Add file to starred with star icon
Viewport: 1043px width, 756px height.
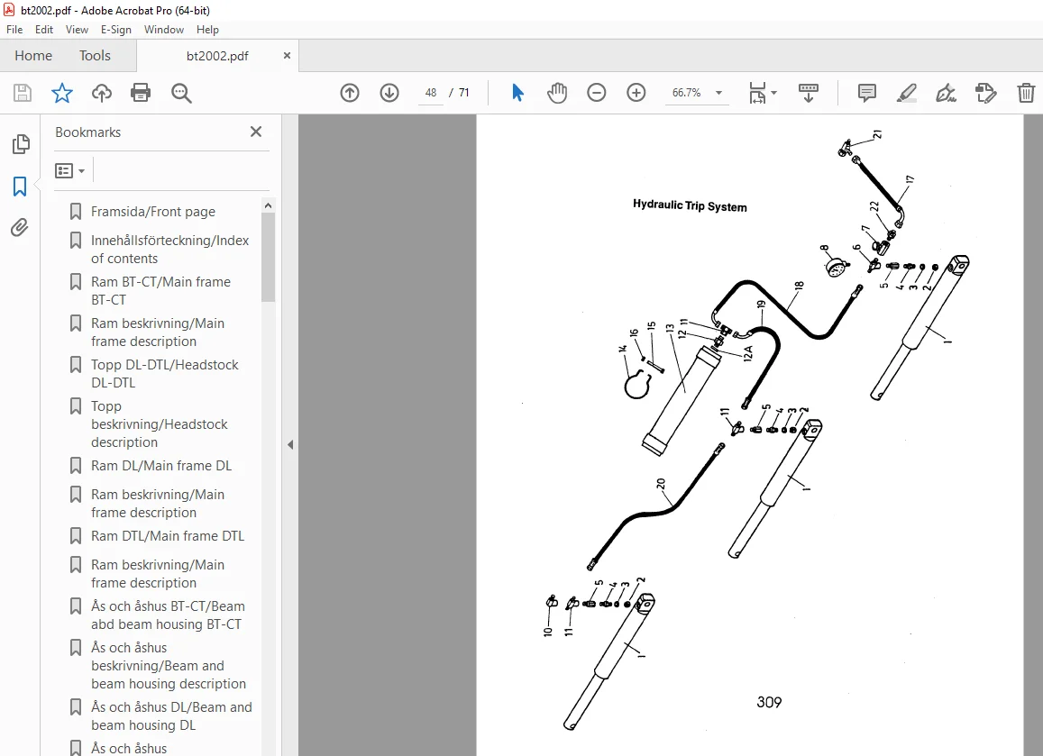coord(62,93)
